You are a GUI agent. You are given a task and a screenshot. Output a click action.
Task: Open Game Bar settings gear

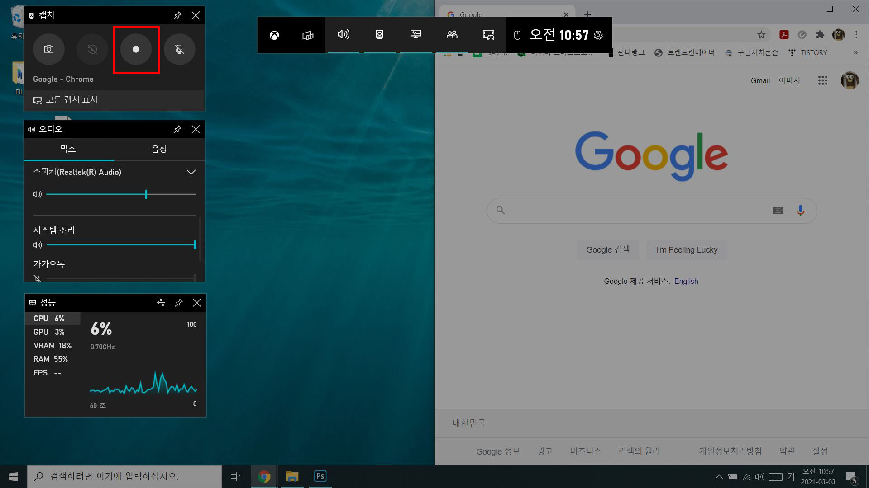pyautogui.click(x=598, y=35)
